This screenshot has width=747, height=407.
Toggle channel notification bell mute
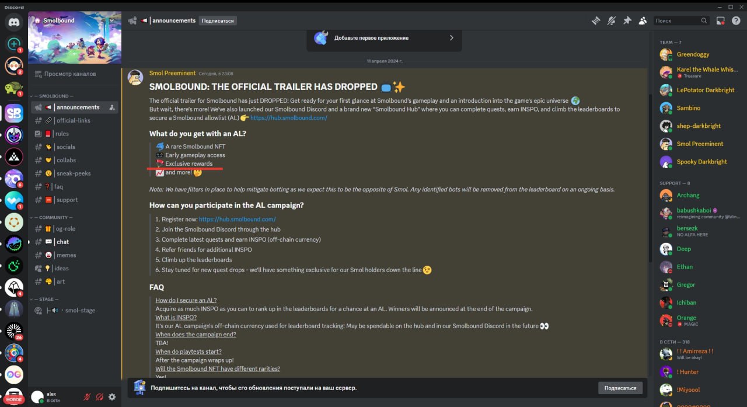pyautogui.click(x=612, y=20)
